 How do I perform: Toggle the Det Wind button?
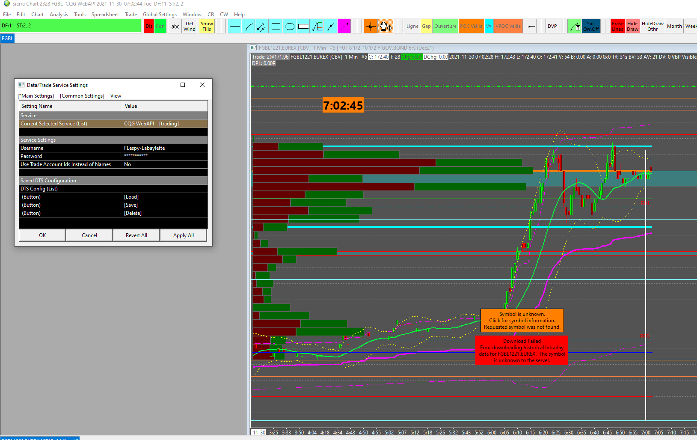[190, 27]
